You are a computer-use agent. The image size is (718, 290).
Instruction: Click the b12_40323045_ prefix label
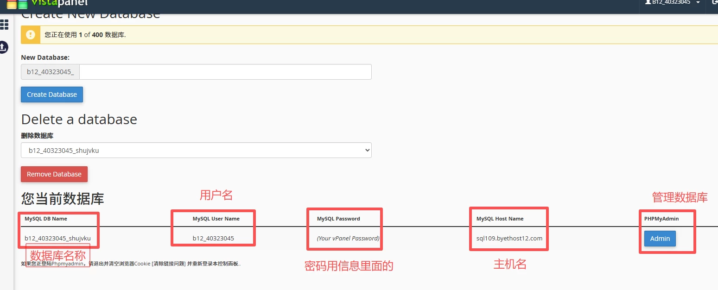(x=50, y=72)
